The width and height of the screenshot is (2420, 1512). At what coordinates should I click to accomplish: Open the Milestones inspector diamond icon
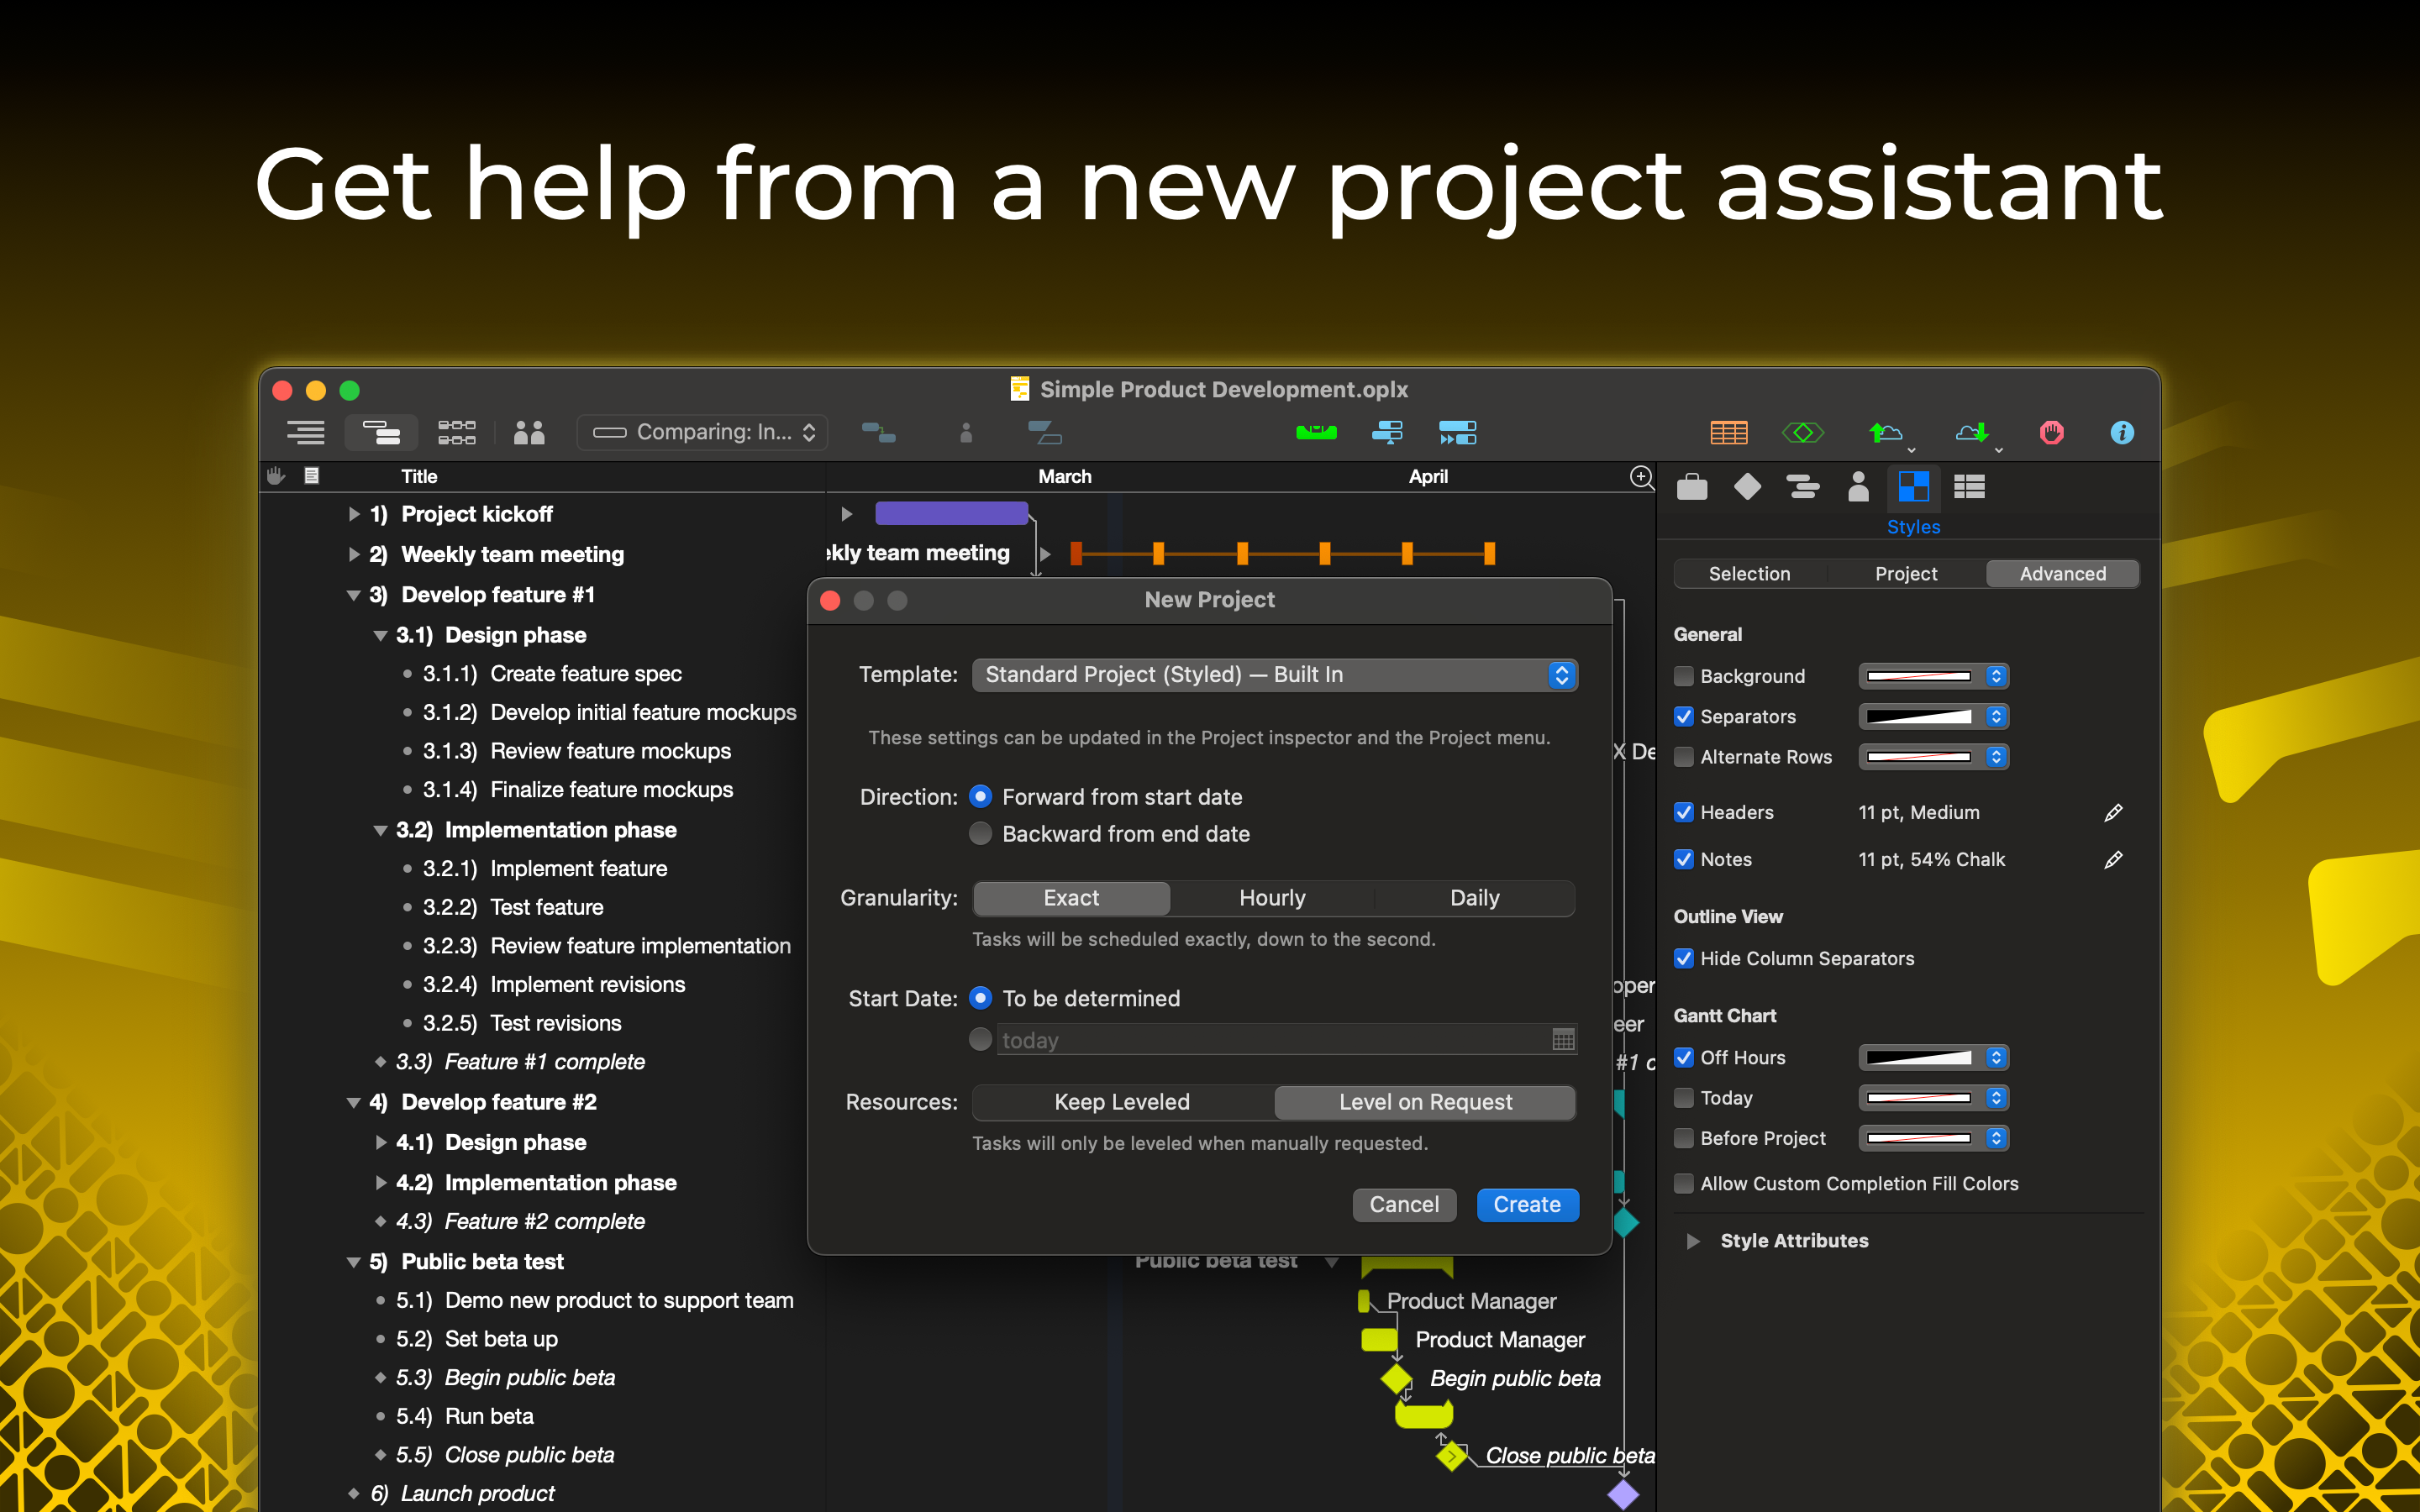pos(1747,487)
